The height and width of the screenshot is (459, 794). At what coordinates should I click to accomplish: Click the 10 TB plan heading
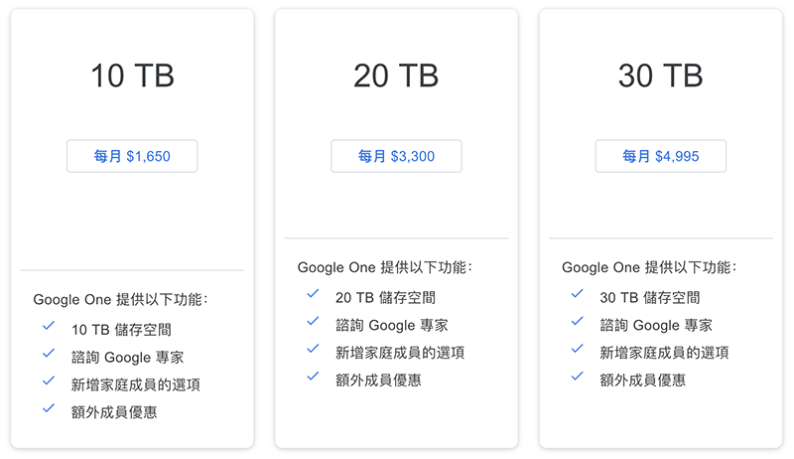tap(132, 76)
